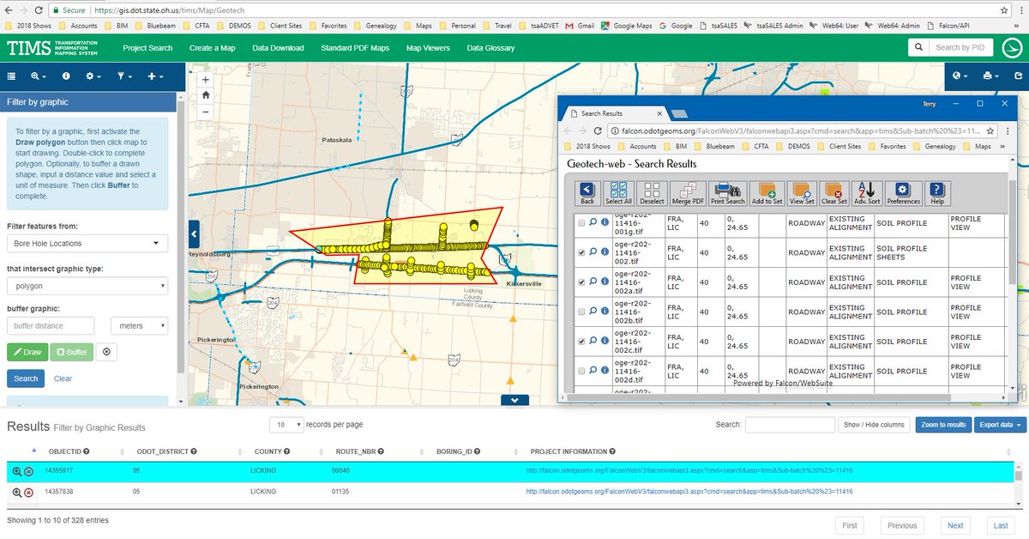1029x539 pixels.
Task: Reload the Search Results popup page
Action: click(598, 131)
